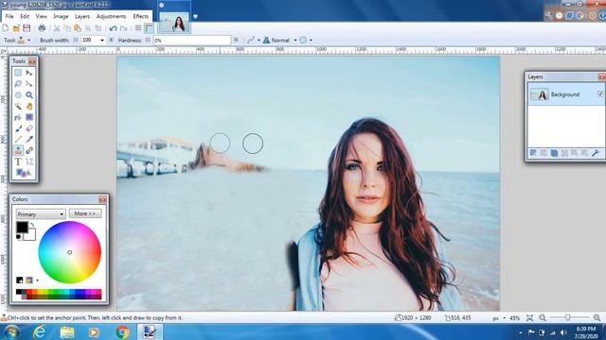
Task: Undo the last action
Action: pyautogui.click(x=113, y=28)
